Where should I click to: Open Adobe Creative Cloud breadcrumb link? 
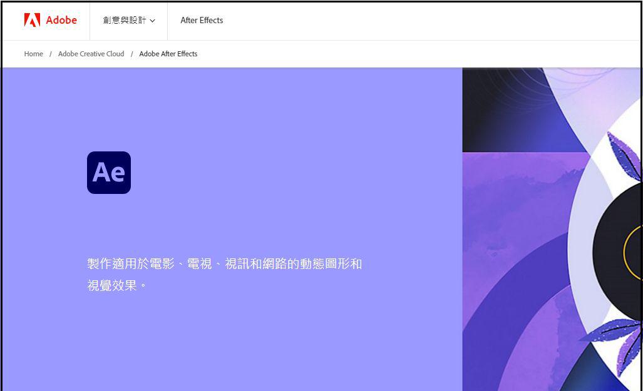point(91,54)
